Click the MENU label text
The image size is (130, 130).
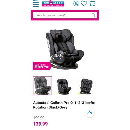pyautogui.click(x=36, y=1)
